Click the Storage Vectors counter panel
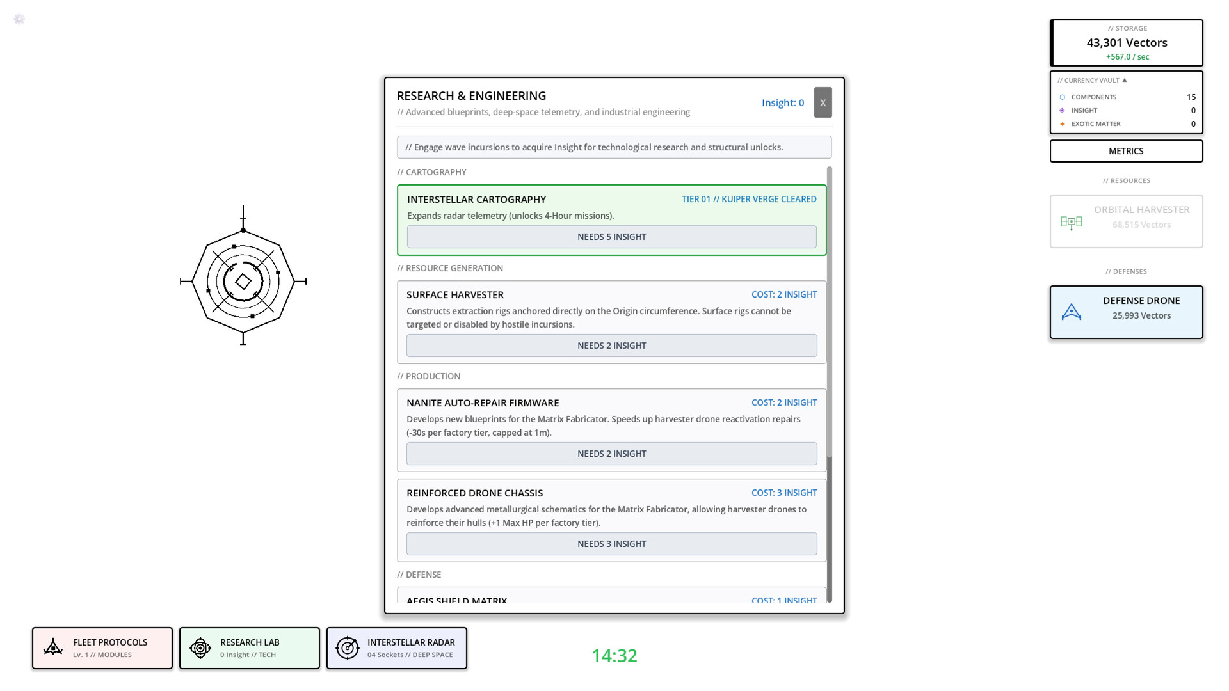 1126,43
